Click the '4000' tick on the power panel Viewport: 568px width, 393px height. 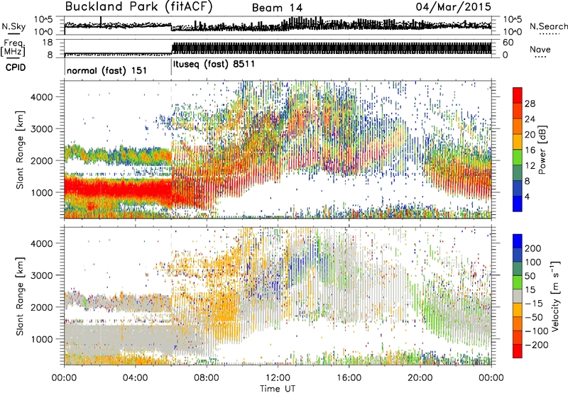pos(42,97)
